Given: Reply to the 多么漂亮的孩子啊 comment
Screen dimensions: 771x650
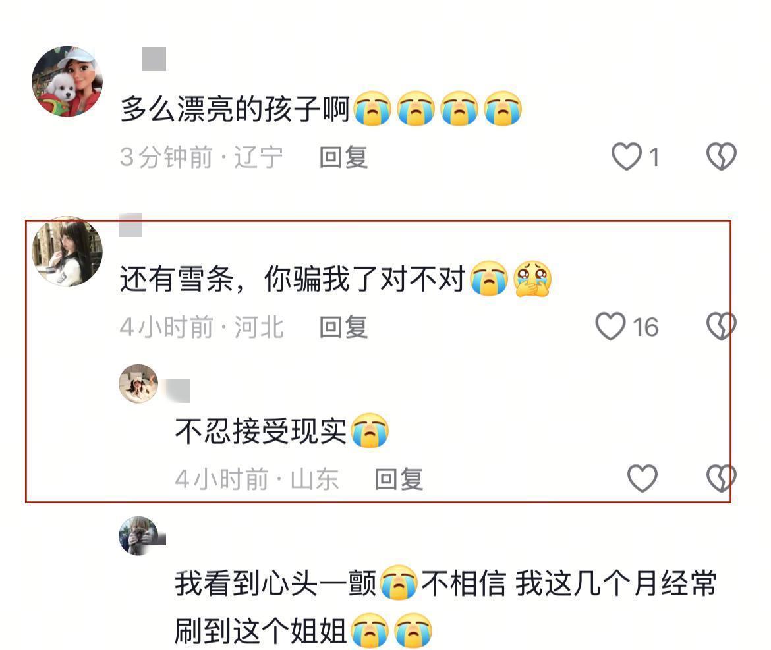Looking at the screenshot, I should (343, 157).
